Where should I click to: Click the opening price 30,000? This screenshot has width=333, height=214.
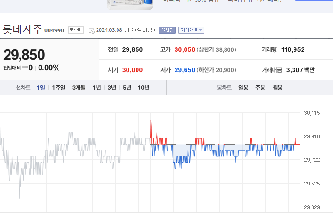(133, 70)
